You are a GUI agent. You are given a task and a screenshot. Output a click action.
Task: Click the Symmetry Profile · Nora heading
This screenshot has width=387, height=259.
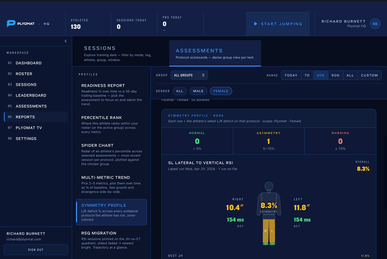[x=196, y=116]
